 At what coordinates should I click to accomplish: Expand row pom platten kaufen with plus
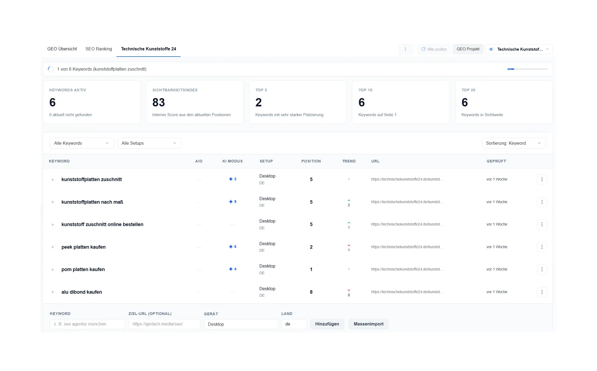pos(53,270)
